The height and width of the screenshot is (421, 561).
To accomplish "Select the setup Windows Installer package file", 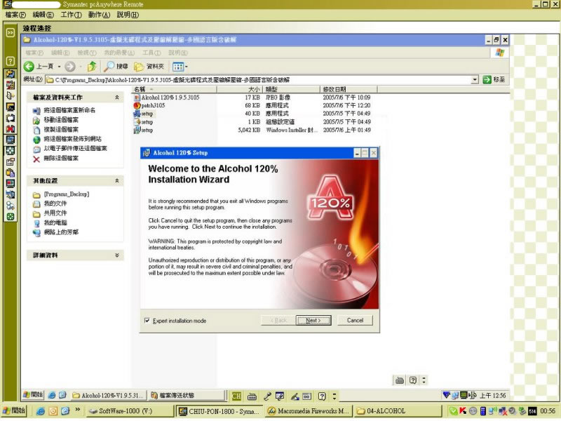I will click(x=143, y=130).
